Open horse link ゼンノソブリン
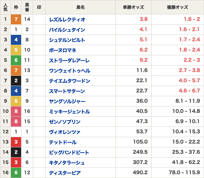This screenshot has width=204, height=178. [65, 122]
